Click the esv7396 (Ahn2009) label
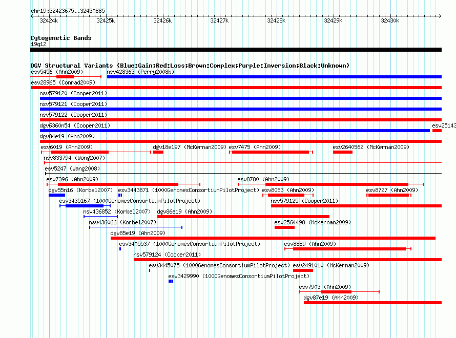This screenshot has width=456, height=338. pos(72,179)
